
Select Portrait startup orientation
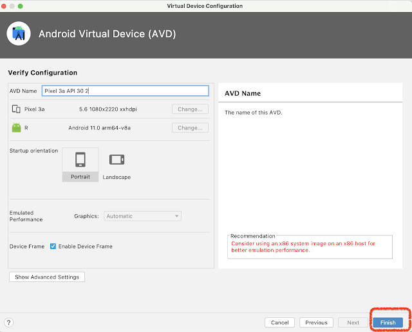click(80, 165)
